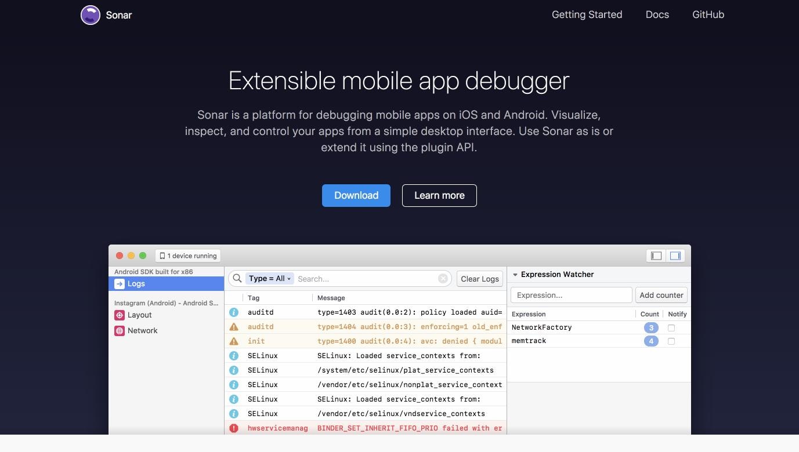The width and height of the screenshot is (799, 452).
Task: Click the device running indicator dropdown
Action: [187, 256]
